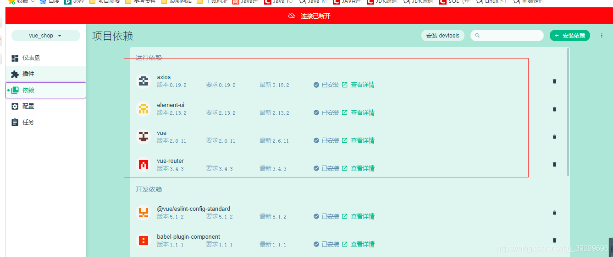The height and width of the screenshot is (257, 613).
Task: Click the axios package name
Action: (x=164, y=77)
